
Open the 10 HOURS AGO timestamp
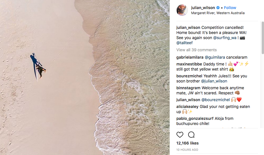pos(187,150)
